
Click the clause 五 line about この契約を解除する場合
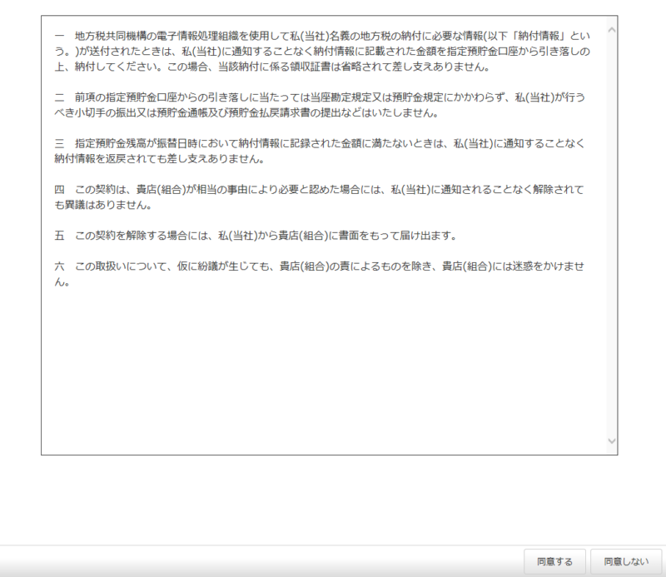coord(256,236)
